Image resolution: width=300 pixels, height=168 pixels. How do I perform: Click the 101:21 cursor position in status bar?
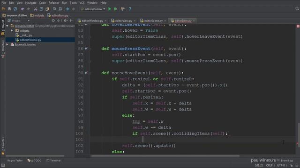[x=259, y=166]
